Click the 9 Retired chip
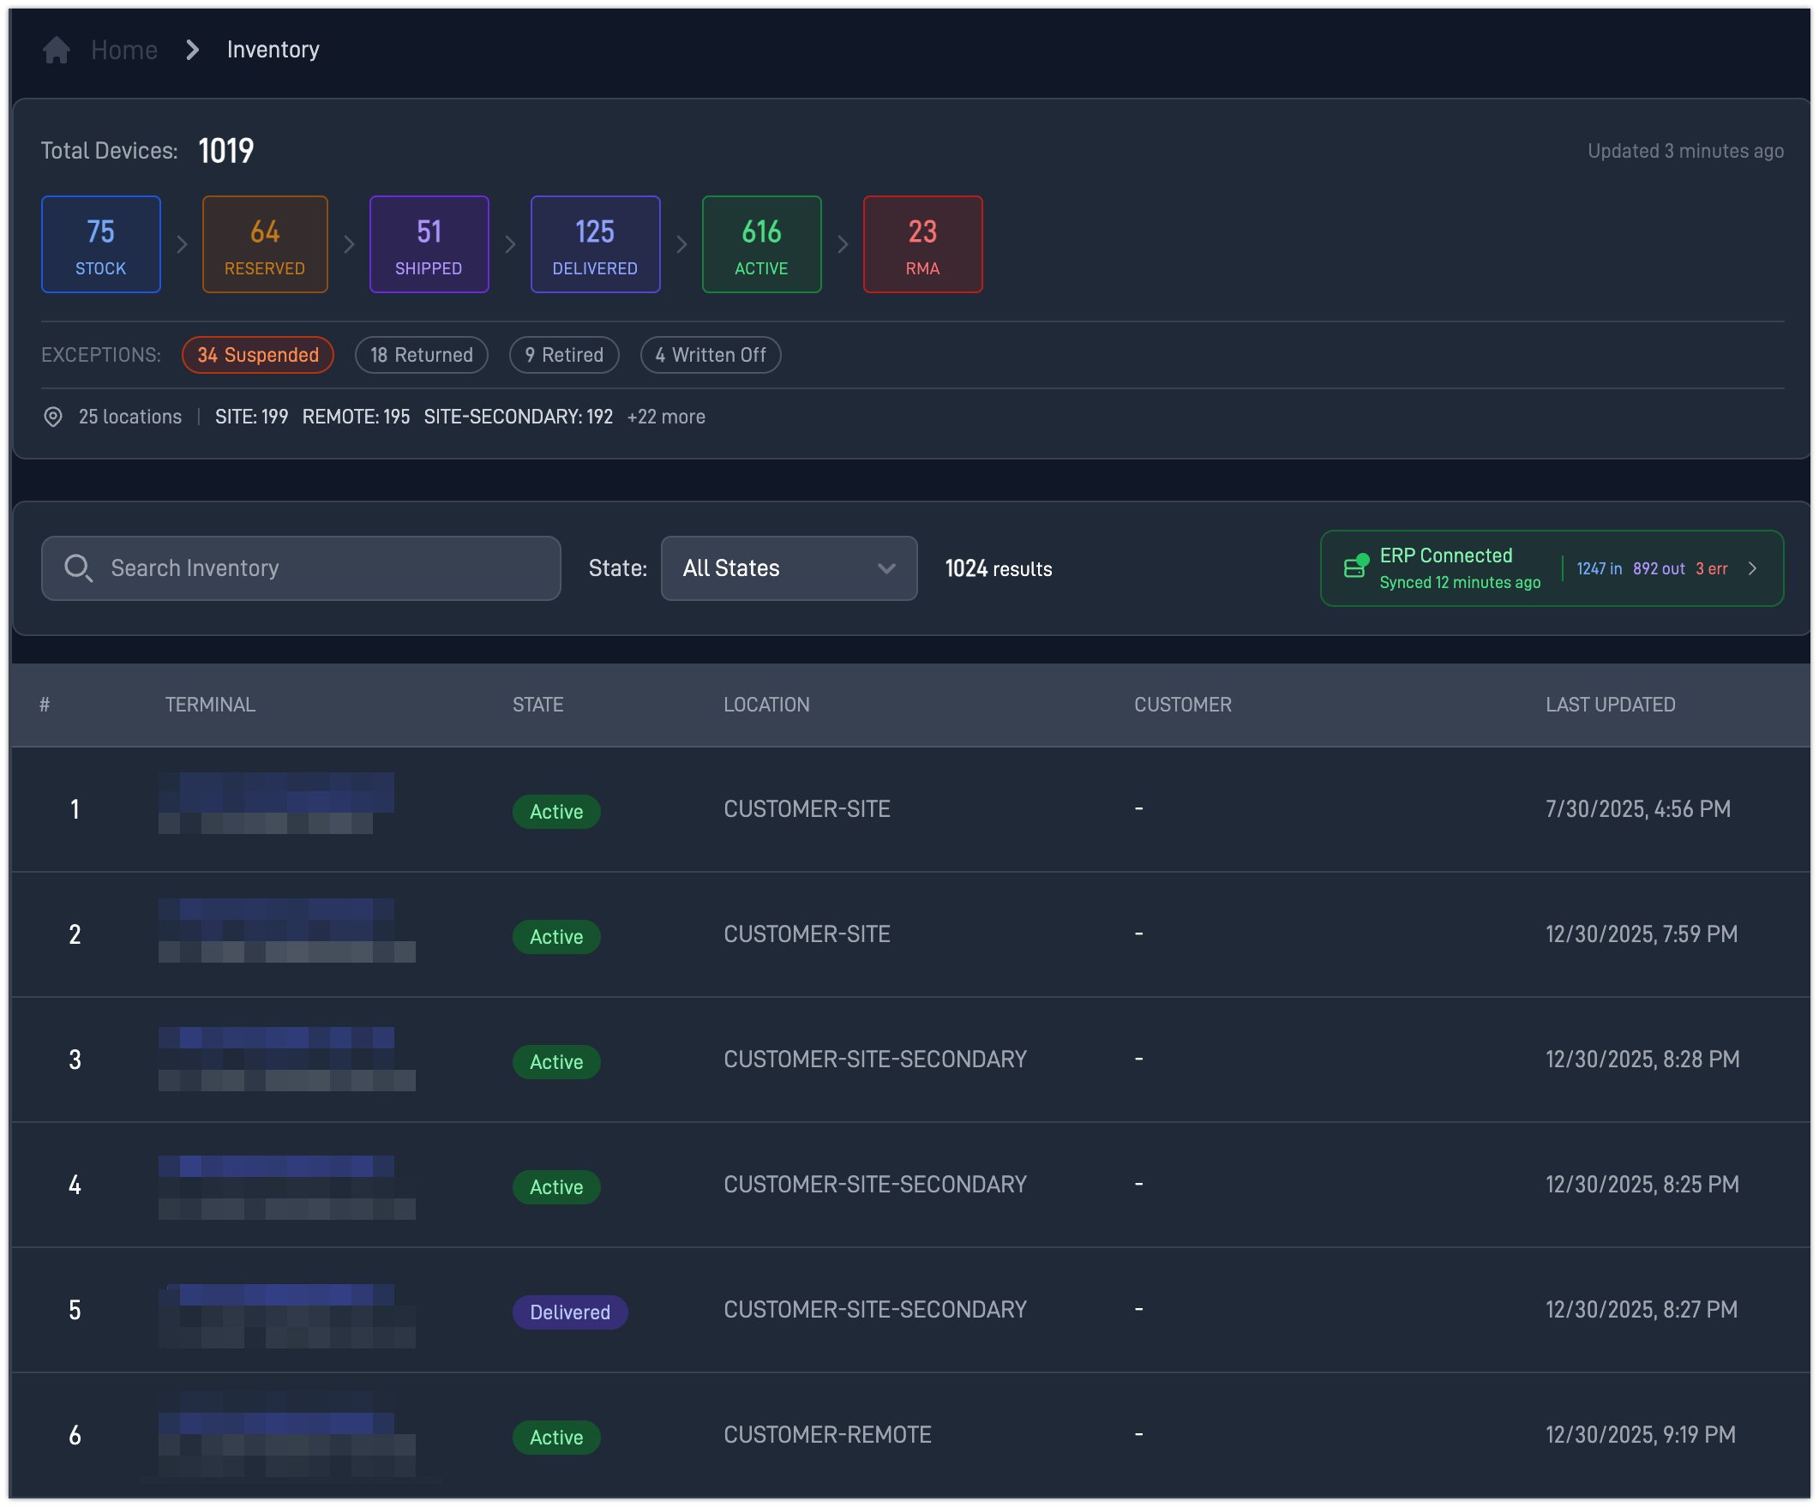The height and width of the screenshot is (1507, 1819). tap(563, 355)
